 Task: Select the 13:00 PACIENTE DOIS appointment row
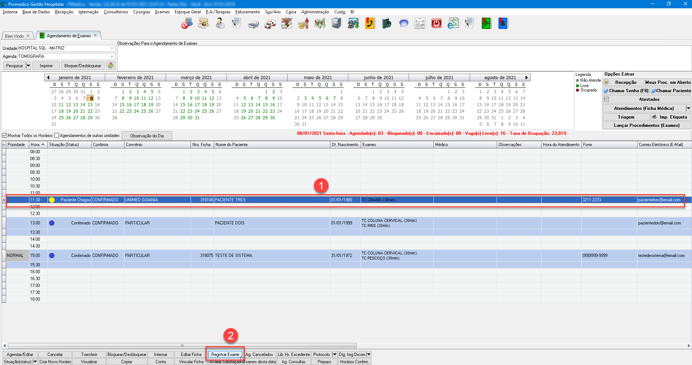(x=230, y=223)
